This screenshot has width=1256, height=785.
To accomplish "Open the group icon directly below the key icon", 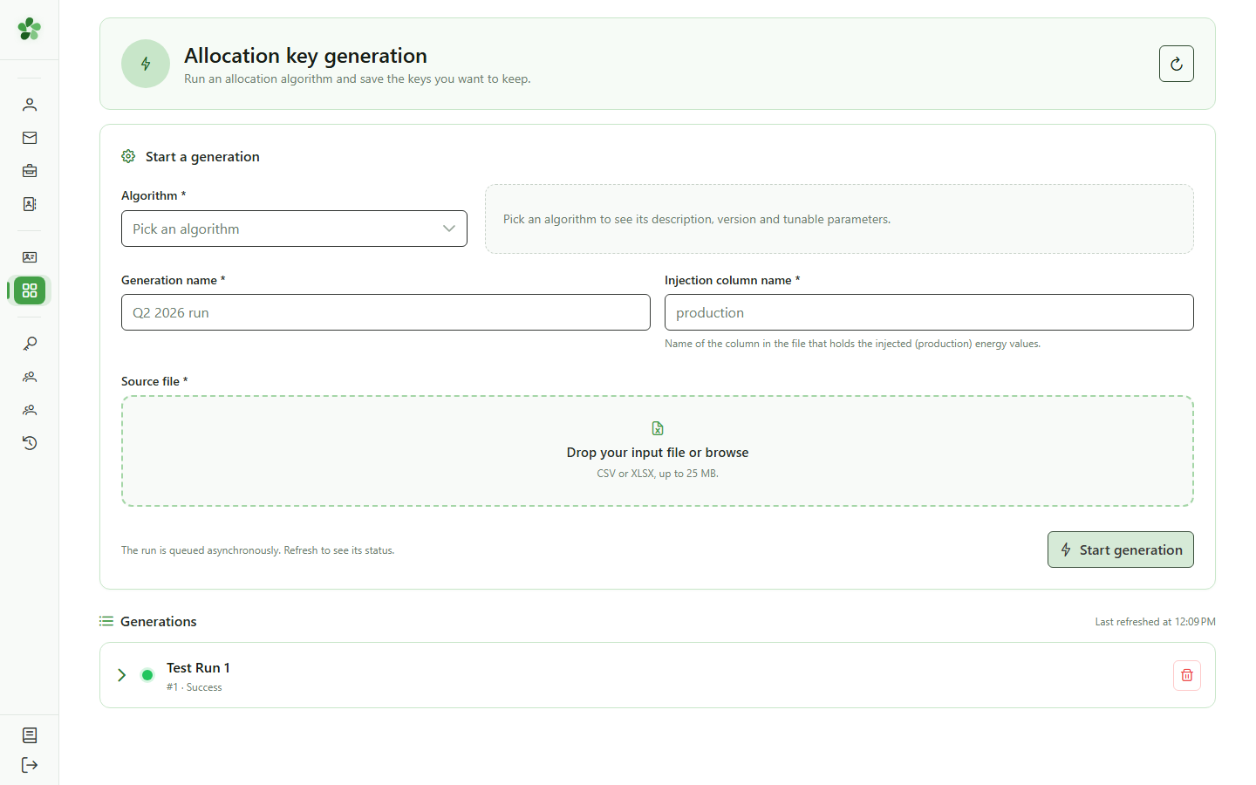I will [x=30, y=377].
